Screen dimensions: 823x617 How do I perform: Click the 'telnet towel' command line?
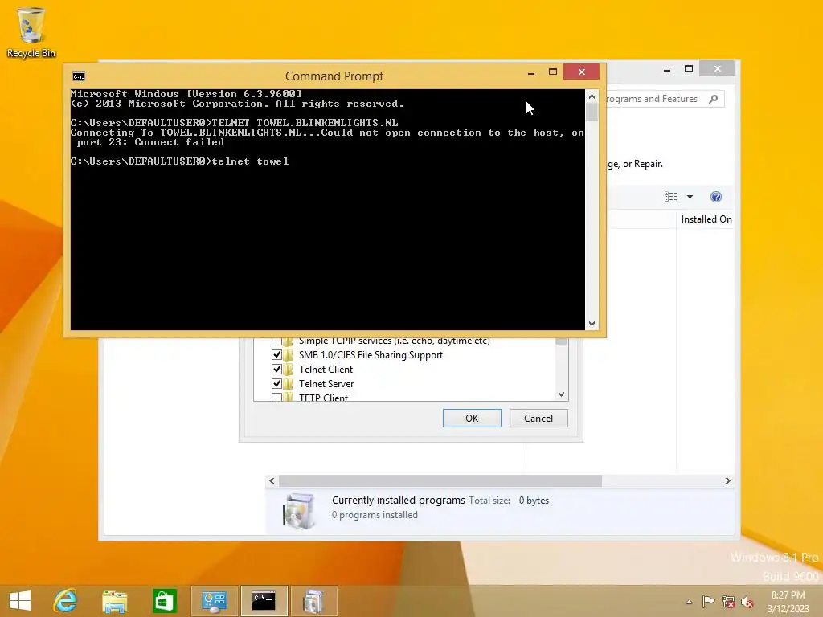pyautogui.click(x=179, y=161)
